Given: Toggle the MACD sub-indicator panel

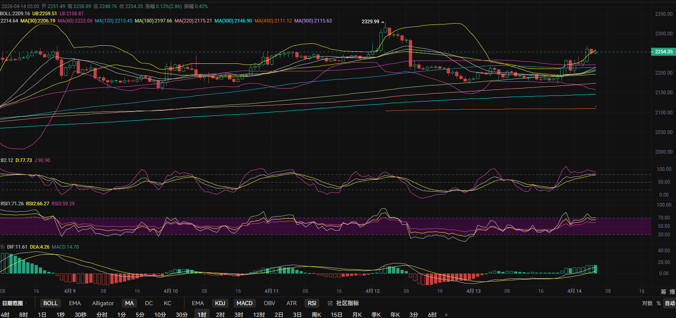Looking at the screenshot, I should pos(244,303).
